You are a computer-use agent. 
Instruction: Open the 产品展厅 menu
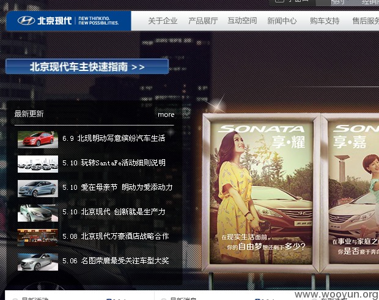tap(203, 21)
